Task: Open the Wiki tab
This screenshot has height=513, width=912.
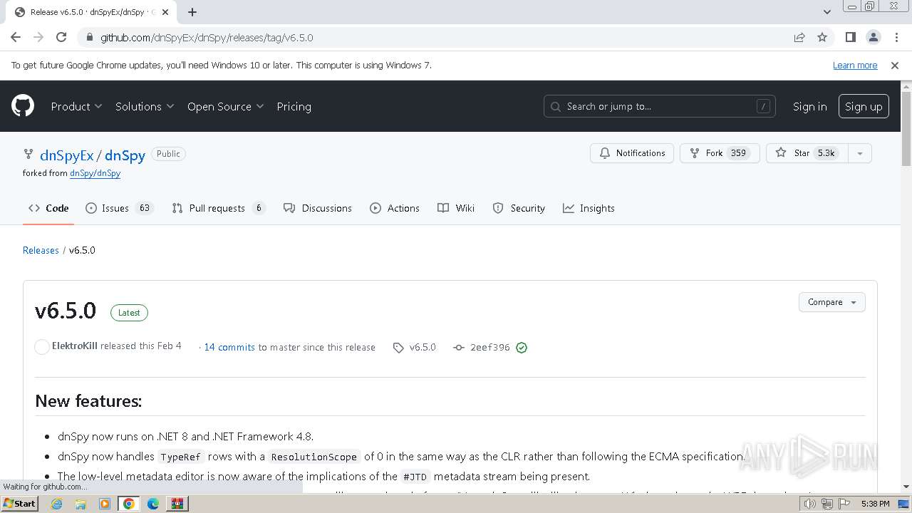Action: pos(456,208)
